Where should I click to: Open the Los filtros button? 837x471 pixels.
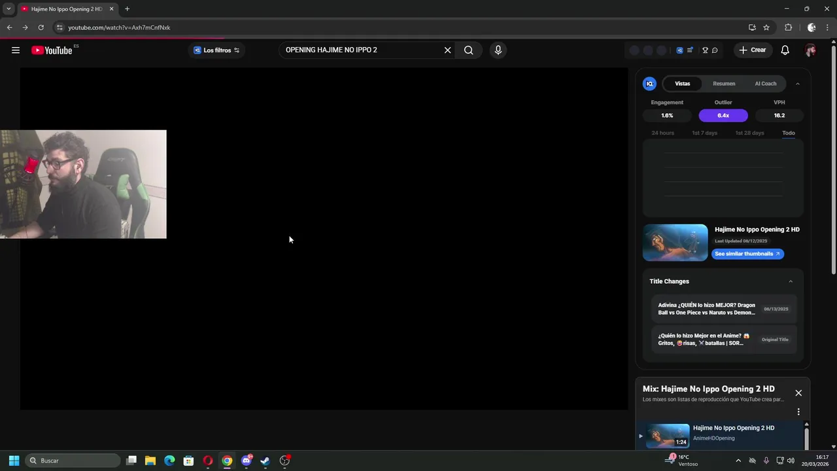click(x=216, y=50)
